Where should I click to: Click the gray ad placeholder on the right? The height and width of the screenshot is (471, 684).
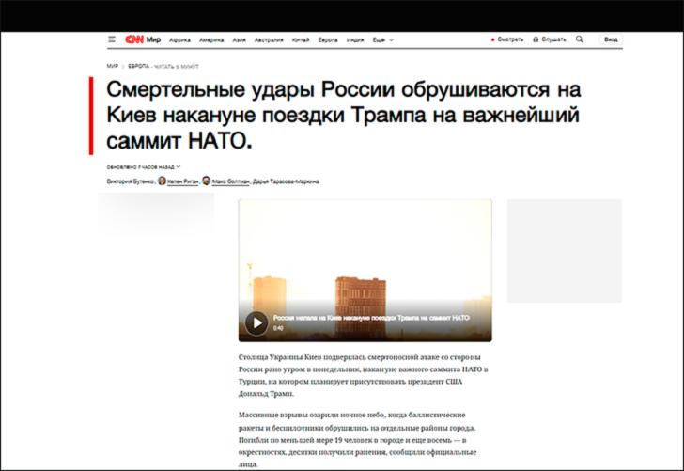[564, 251]
